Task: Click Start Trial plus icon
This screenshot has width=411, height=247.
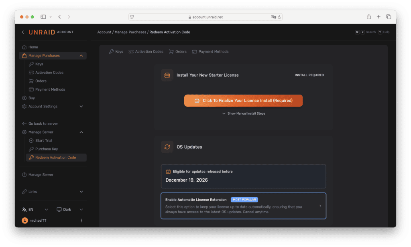Action: [32, 140]
